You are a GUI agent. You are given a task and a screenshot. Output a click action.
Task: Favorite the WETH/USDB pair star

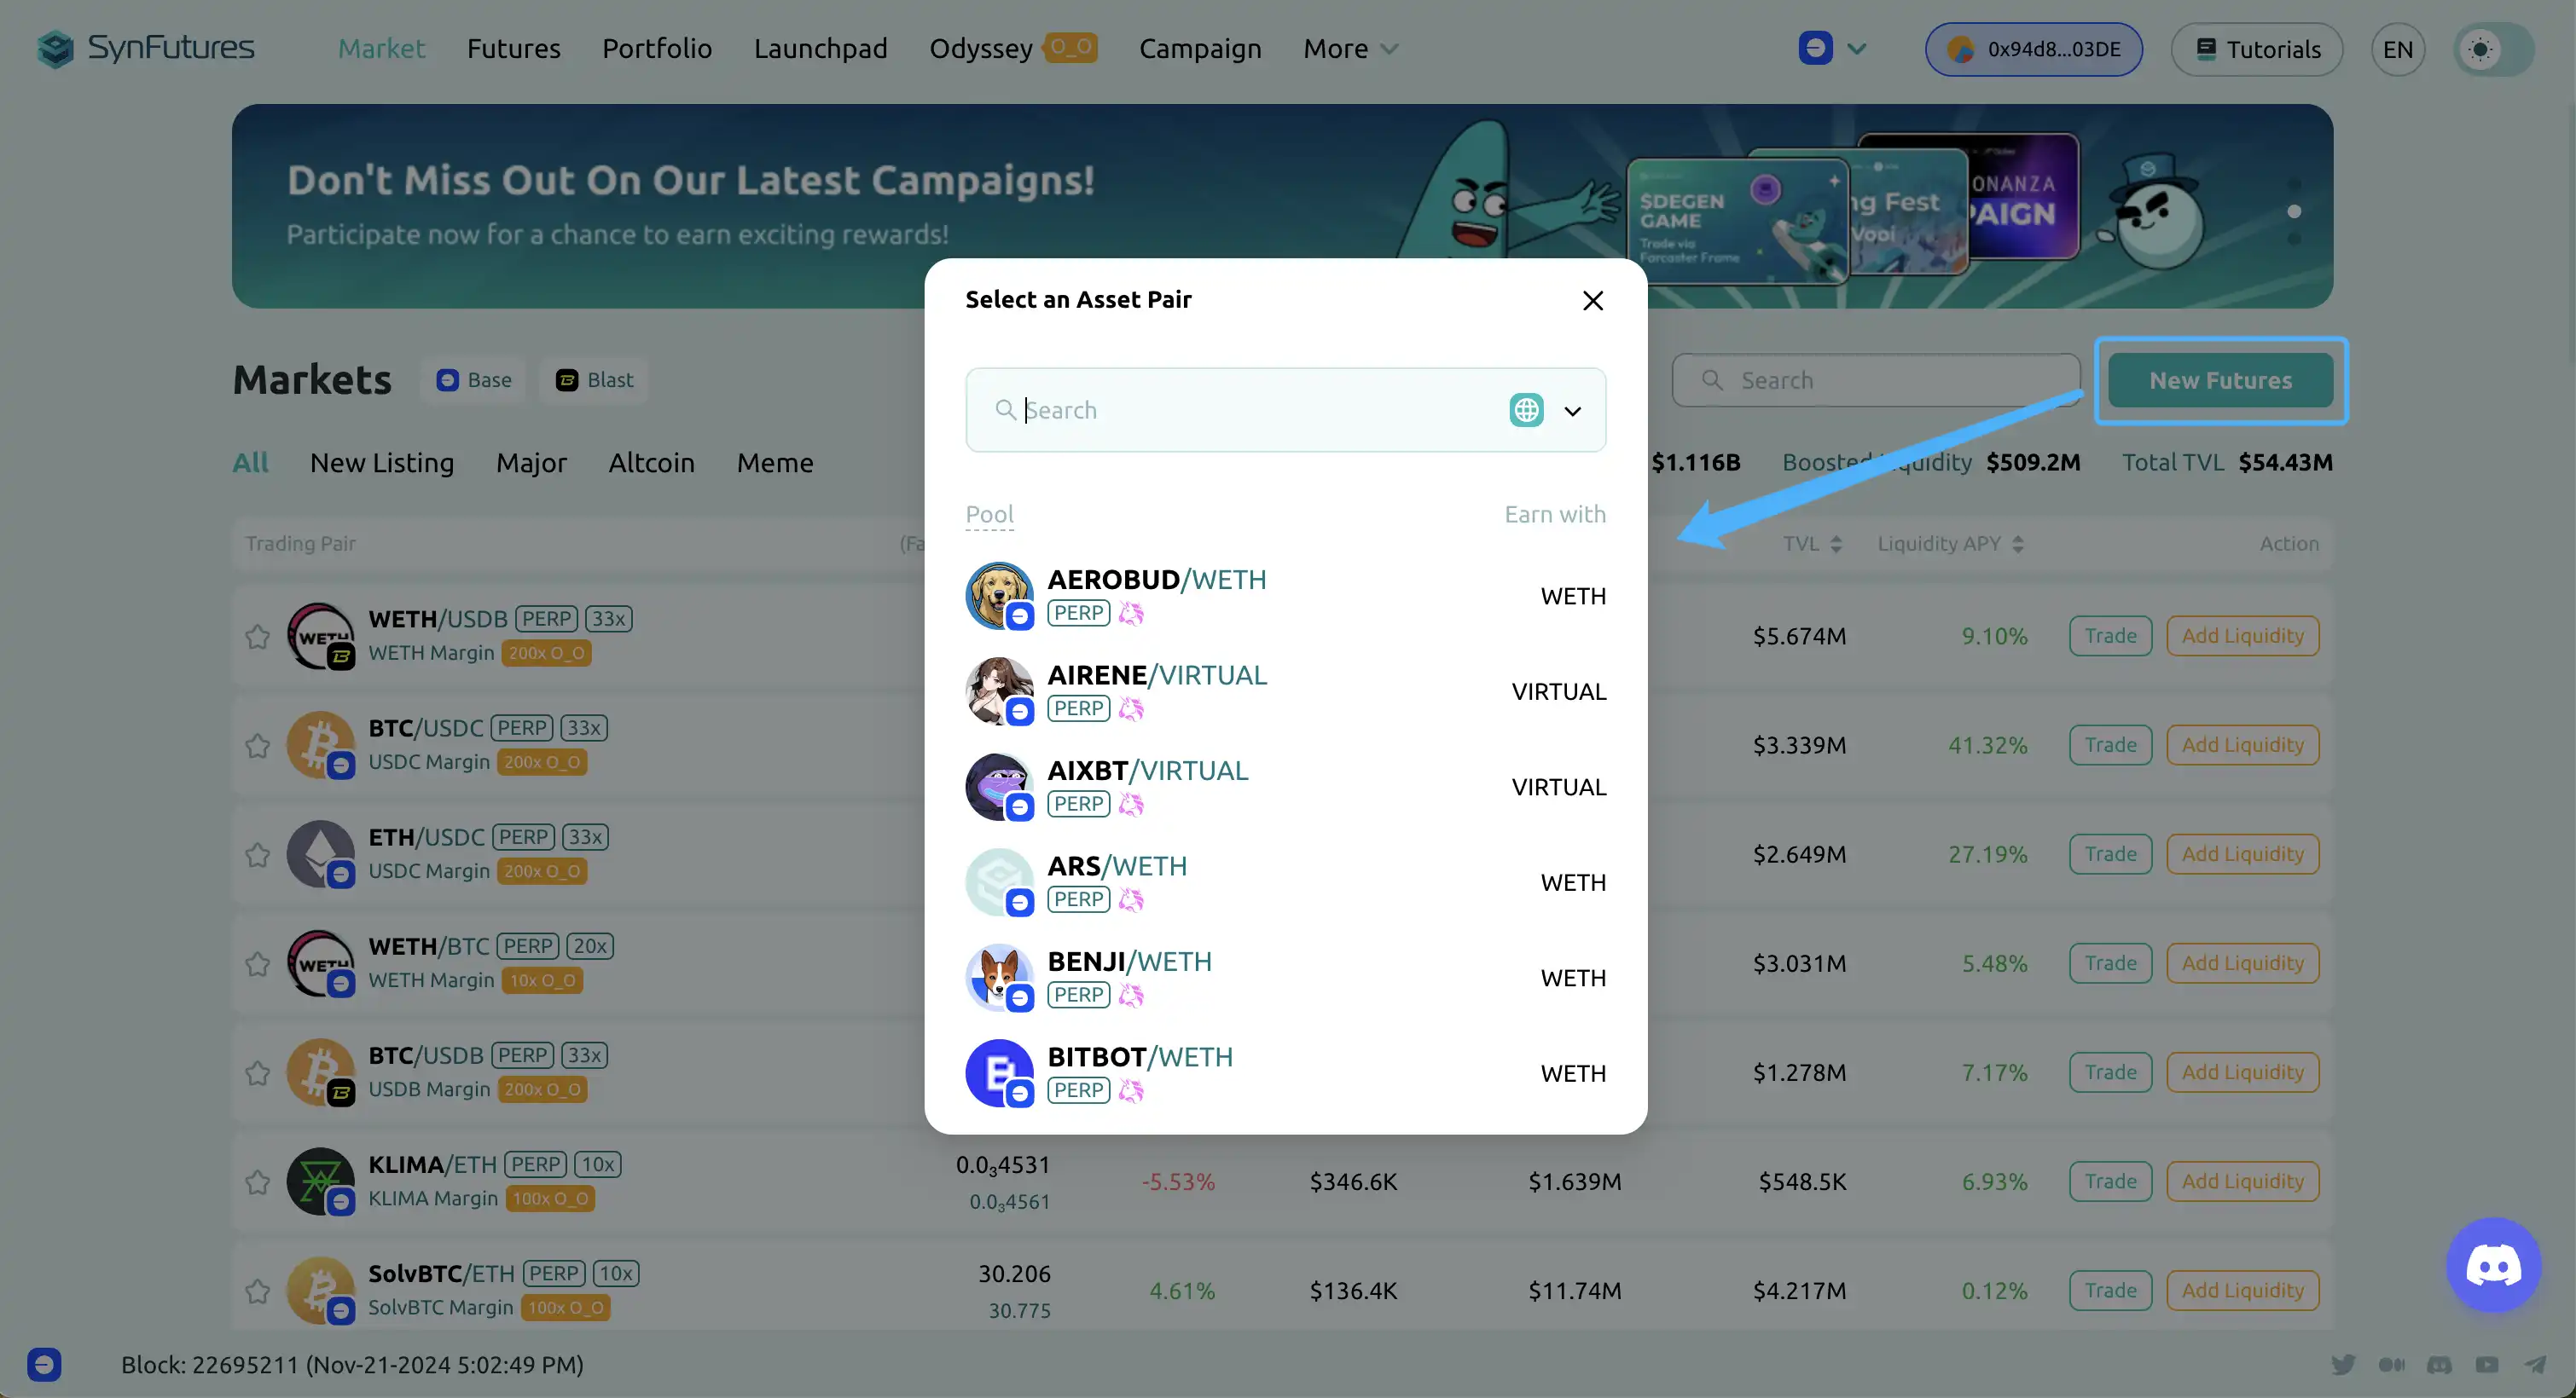click(x=258, y=637)
